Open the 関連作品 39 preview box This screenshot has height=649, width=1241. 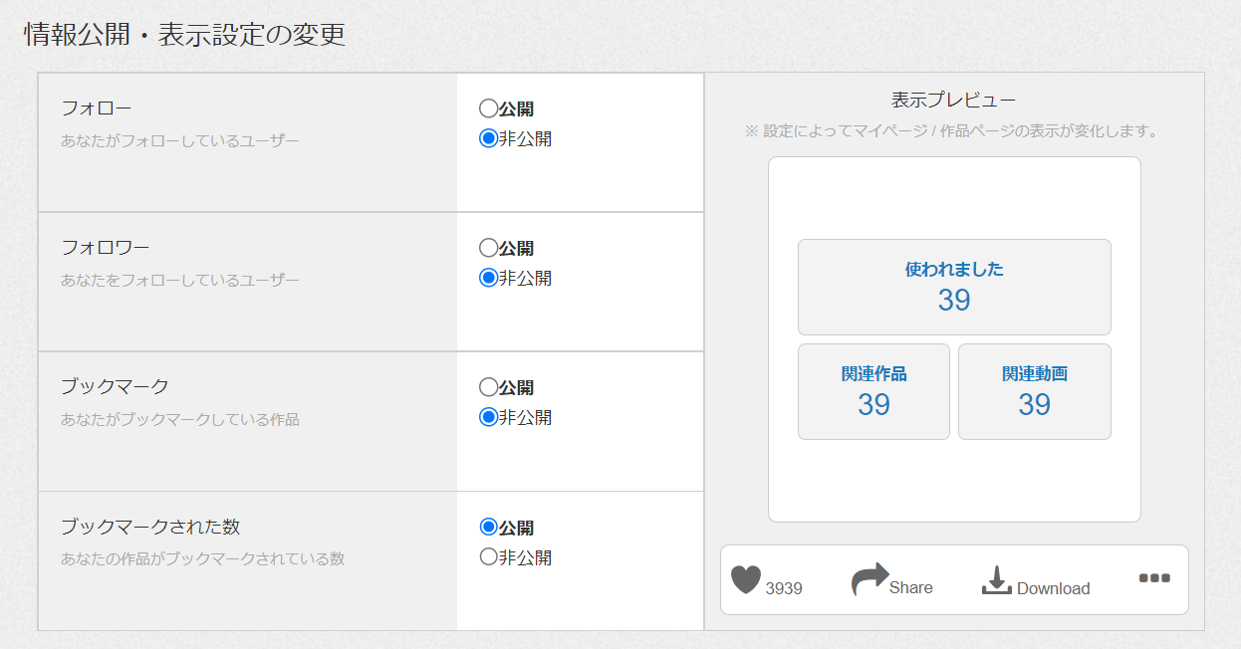tap(873, 391)
